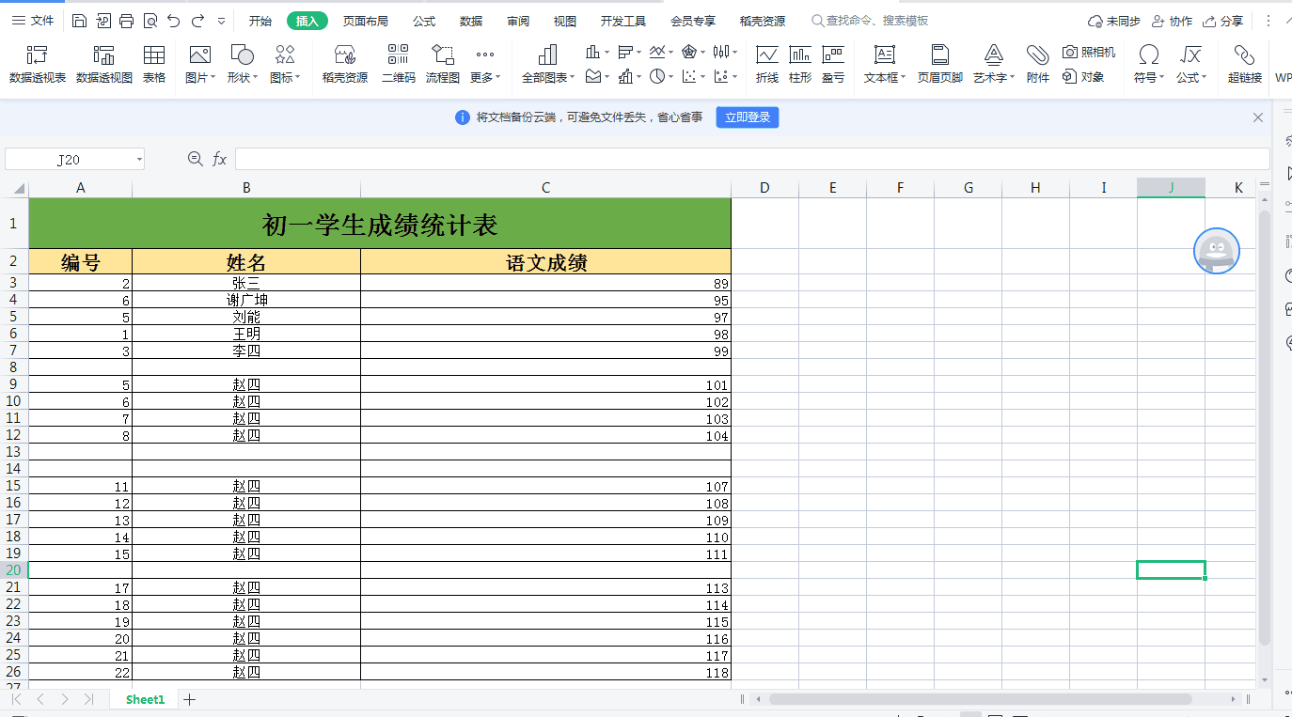Switch to the 页面布局 ribbon tab
Screen dimensions: 1292x717
pyautogui.click(x=365, y=21)
